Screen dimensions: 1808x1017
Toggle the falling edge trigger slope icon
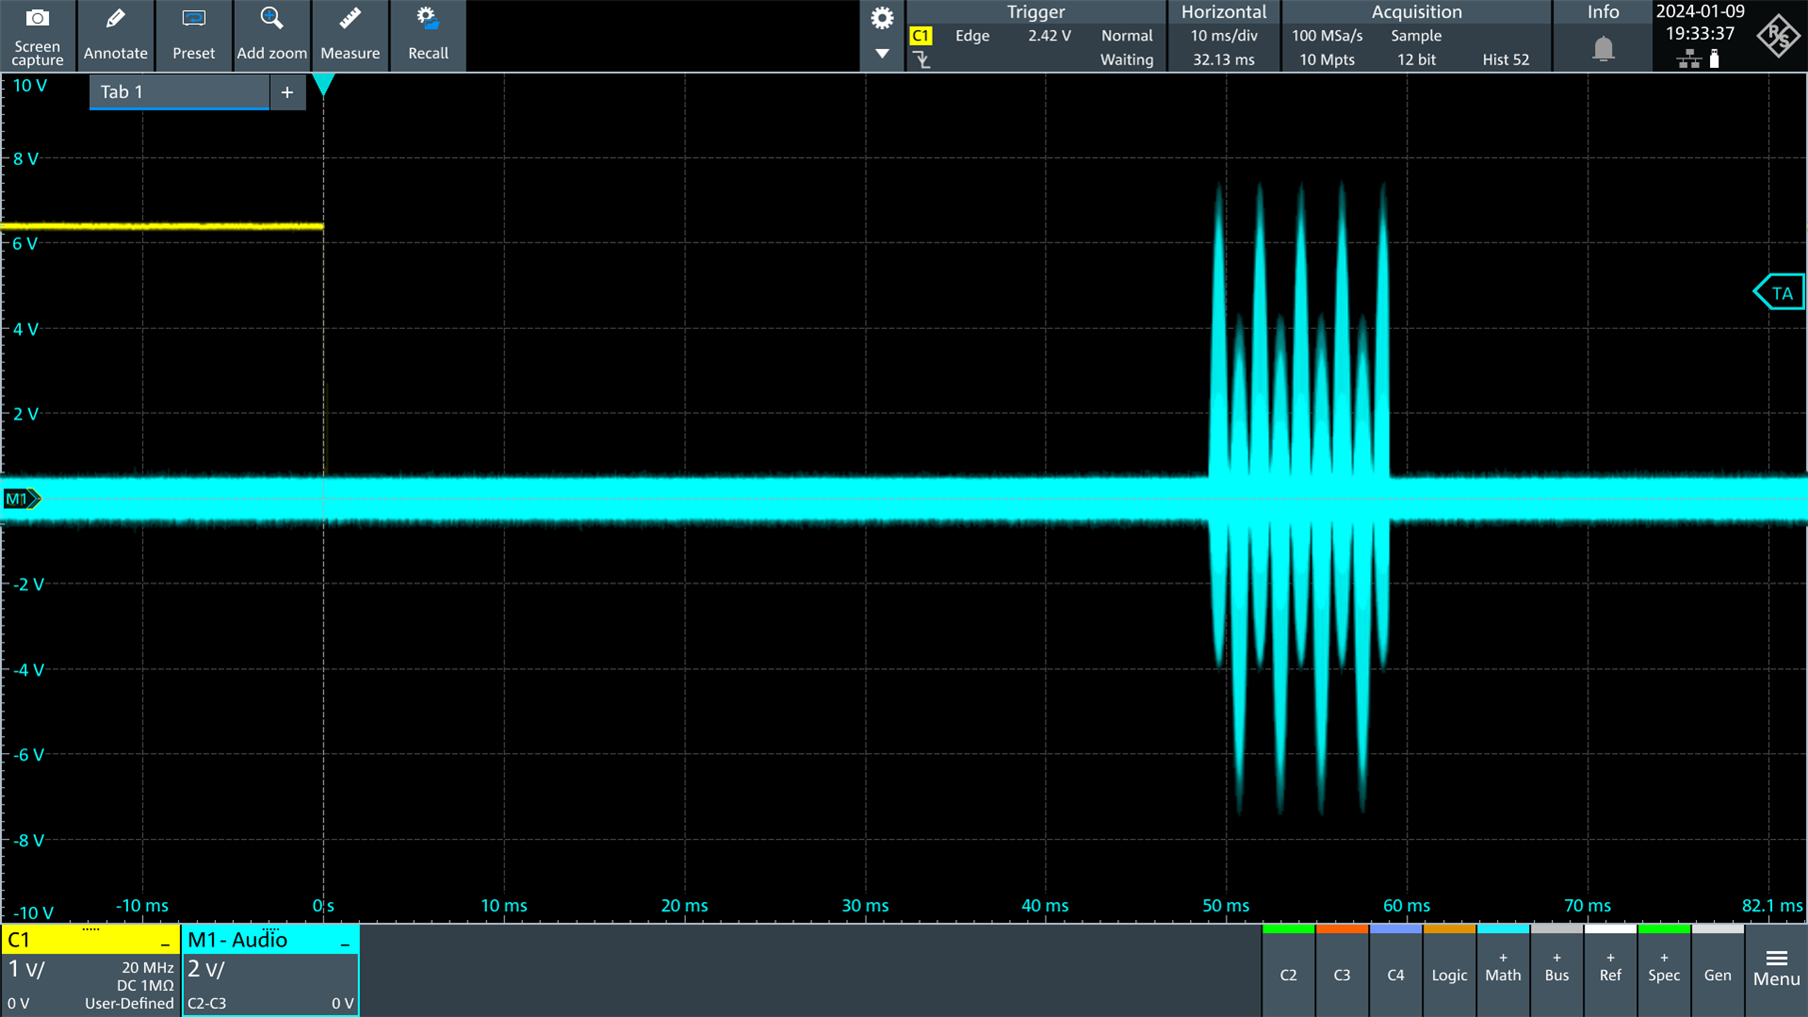click(x=921, y=61)
